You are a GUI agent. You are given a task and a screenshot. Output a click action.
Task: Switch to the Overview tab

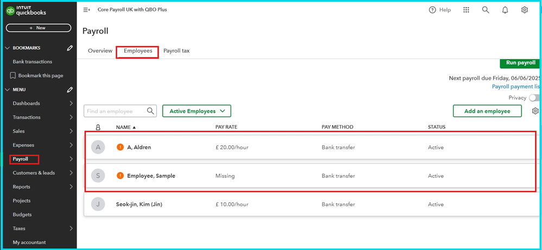[100, 51]
